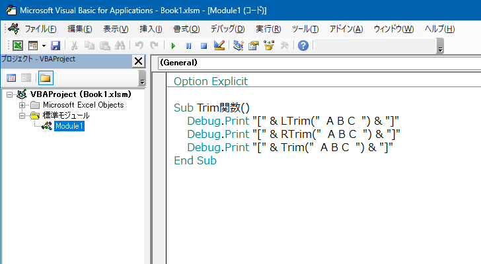This screenshot has width=481, height=264.
Task: Open the blue Help question mark icon
Action: [303, 46]
